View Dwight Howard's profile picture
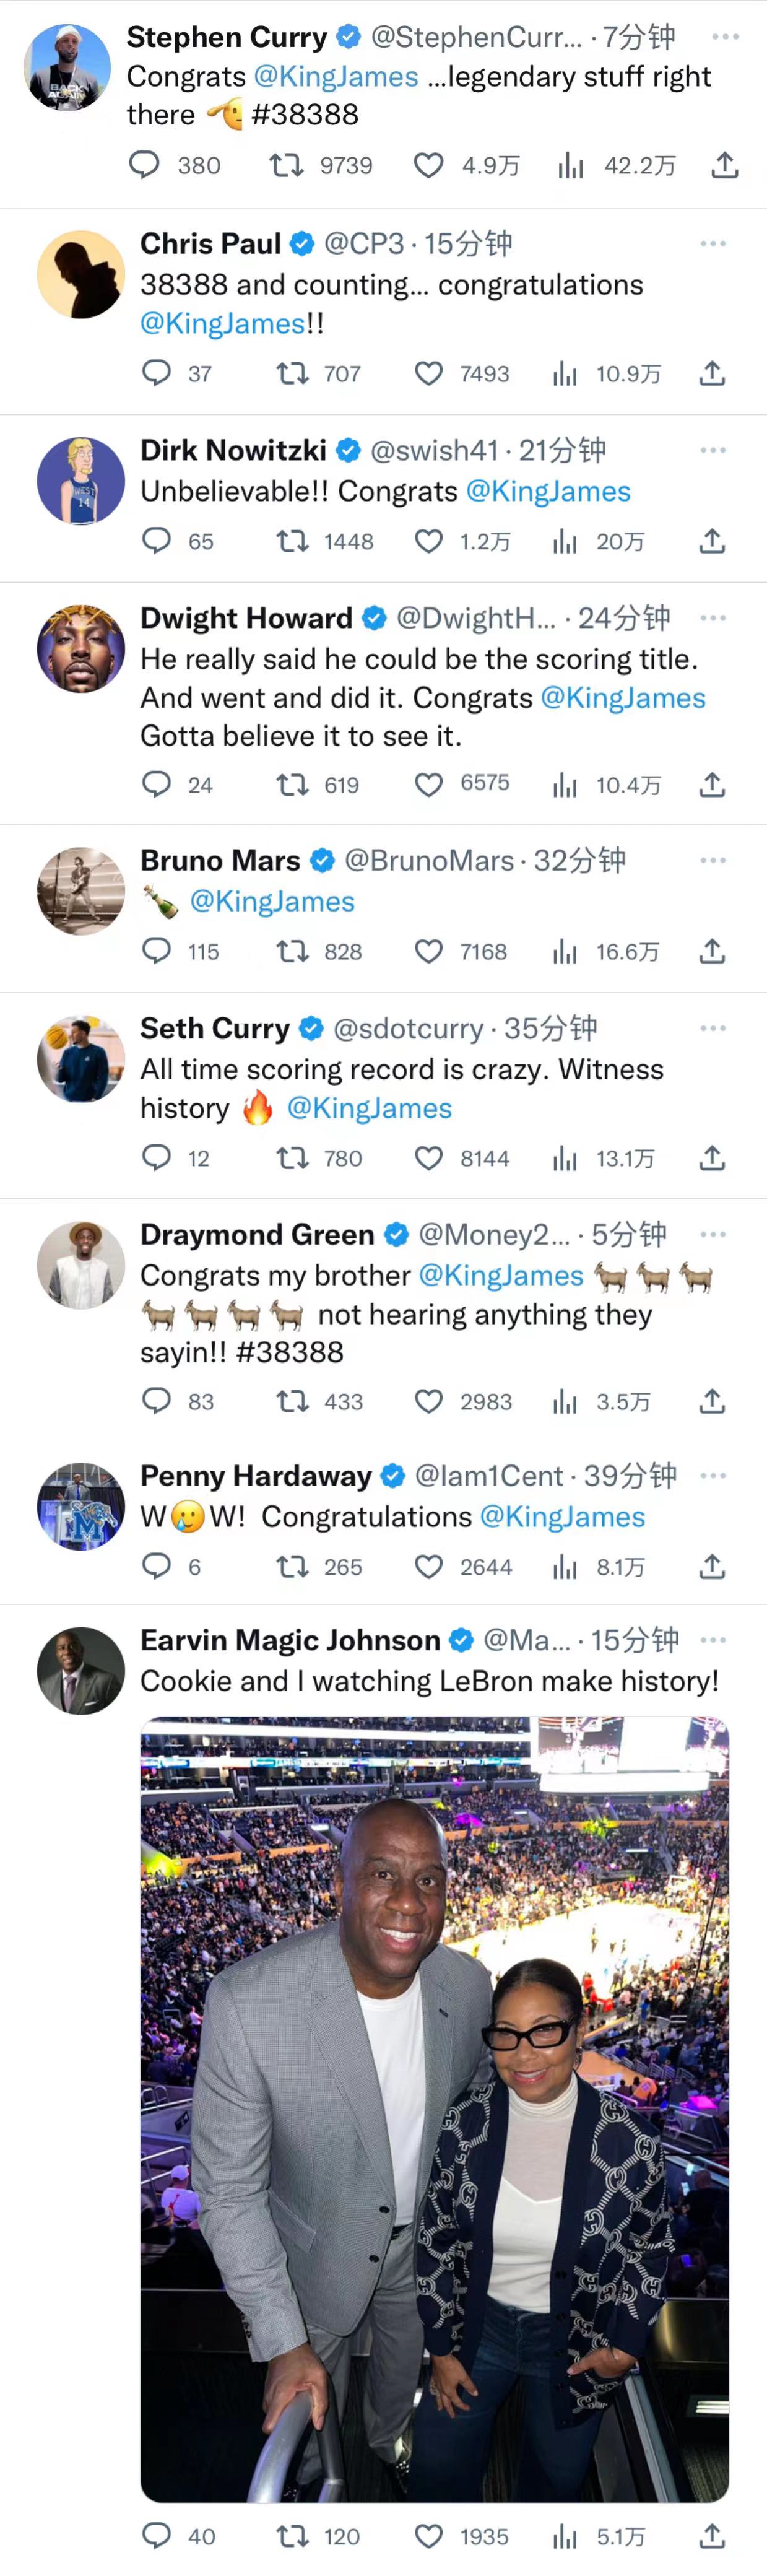 pos(81,648)
